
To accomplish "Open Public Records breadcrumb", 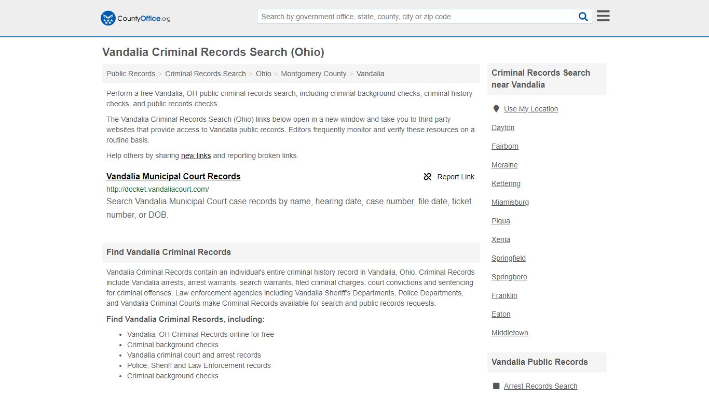I will pos(131,74).
